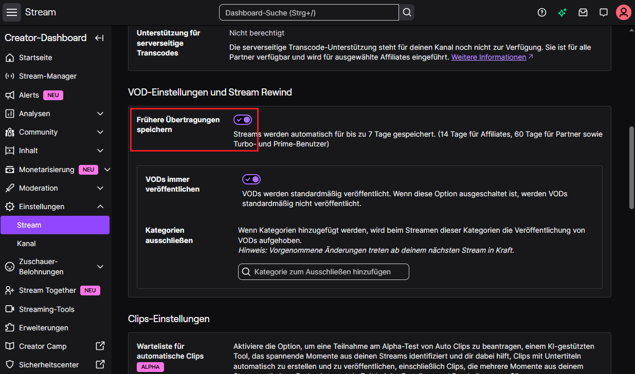
Task: Open the user profile avatar
Action: coord(623,12)
